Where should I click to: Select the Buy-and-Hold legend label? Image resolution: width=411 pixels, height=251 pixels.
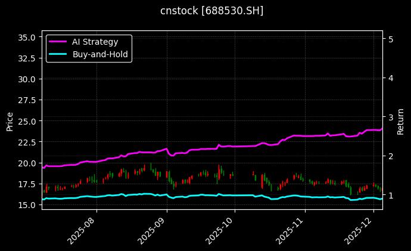tap(100, 54)
